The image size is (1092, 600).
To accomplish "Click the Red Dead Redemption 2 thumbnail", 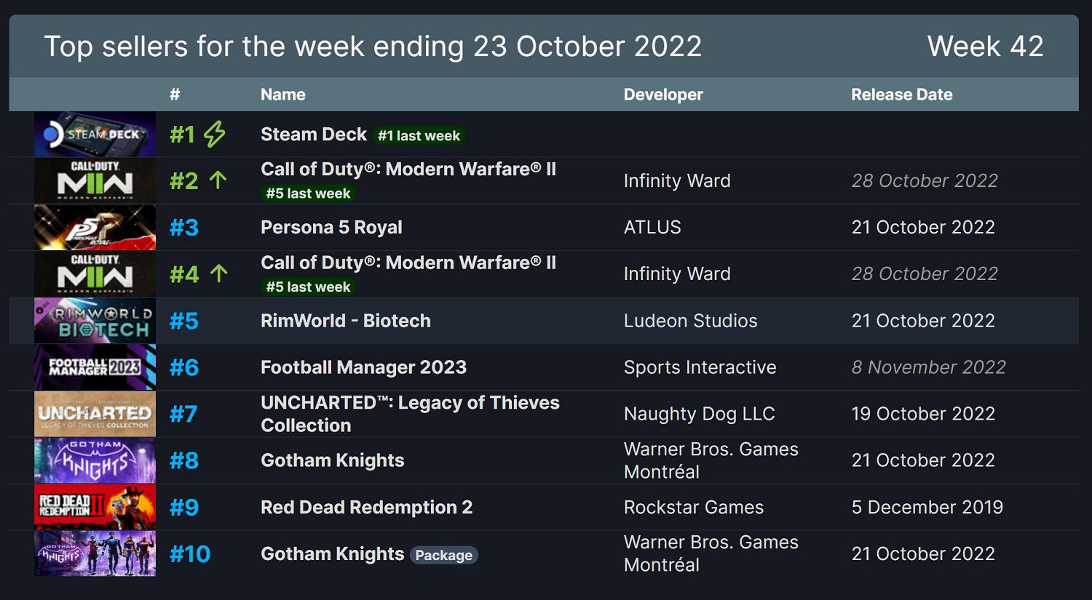I will click(95, 507).
